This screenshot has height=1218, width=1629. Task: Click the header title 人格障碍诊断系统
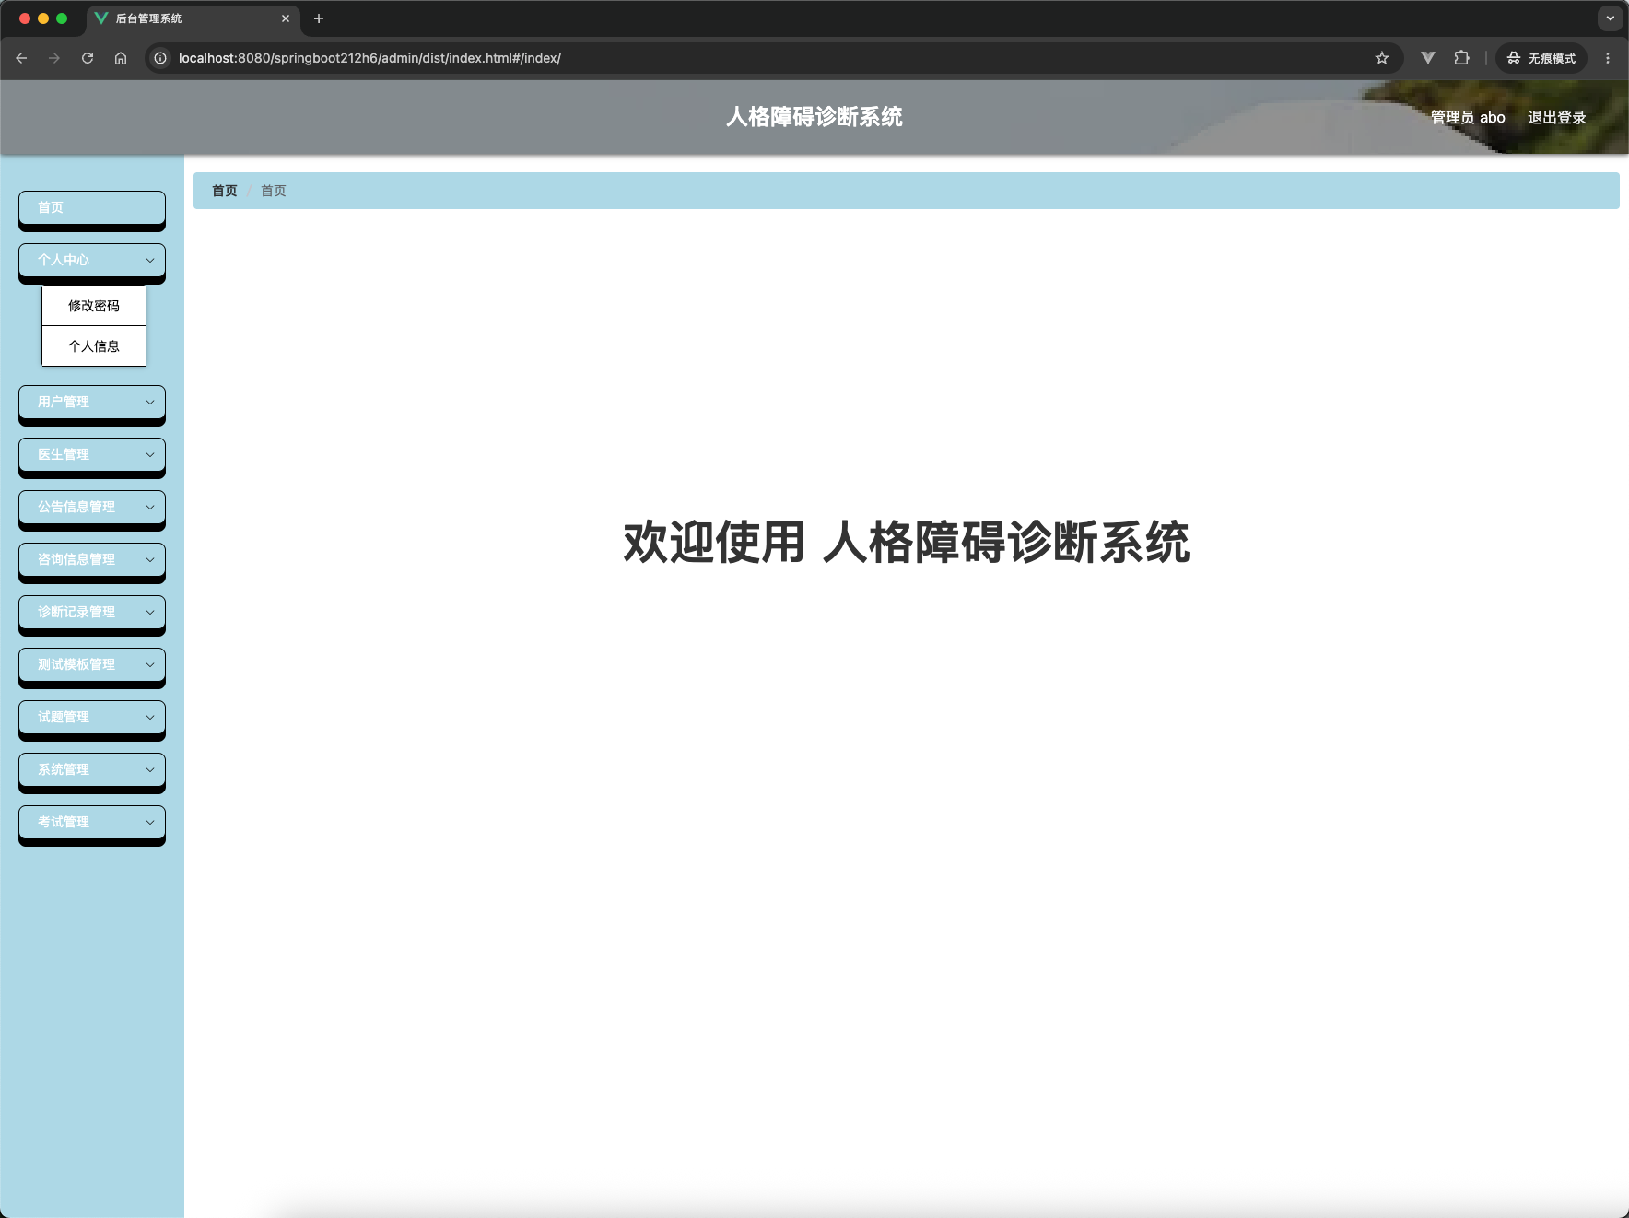point(814,117)
